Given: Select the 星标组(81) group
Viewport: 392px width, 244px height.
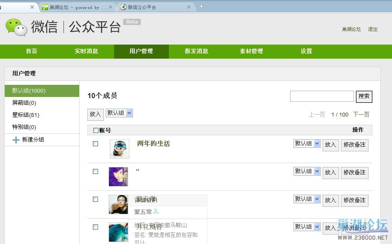Looking at the screenshot, I should (42, 115).
